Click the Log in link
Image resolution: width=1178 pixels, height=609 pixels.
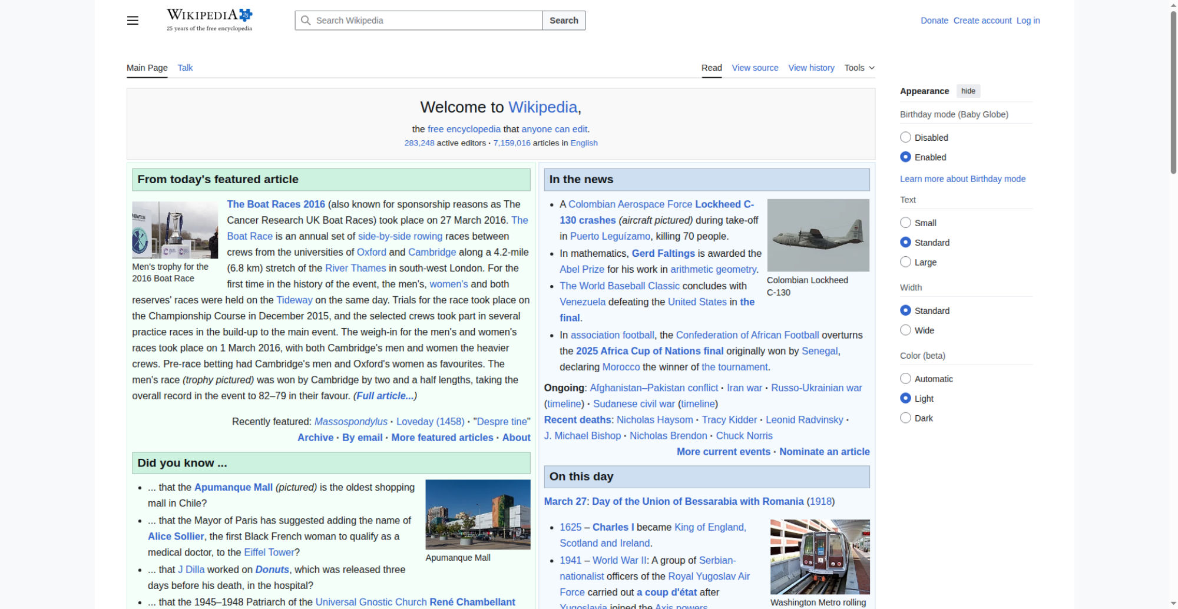1028,21
